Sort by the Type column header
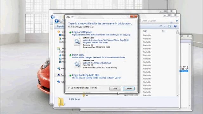 click(145, 31)
